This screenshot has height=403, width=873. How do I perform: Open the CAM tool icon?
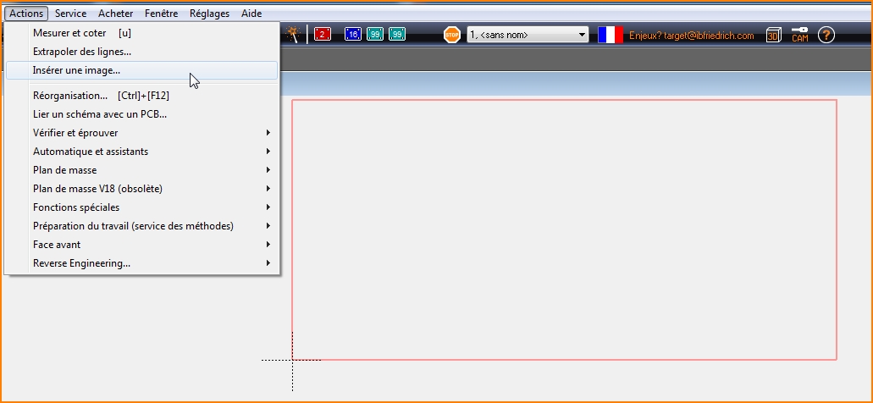(x=799, y=35)
